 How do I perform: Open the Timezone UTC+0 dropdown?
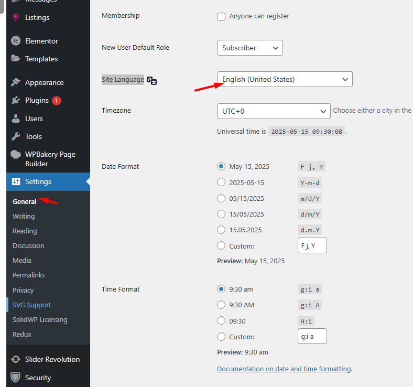pos(274,111)
